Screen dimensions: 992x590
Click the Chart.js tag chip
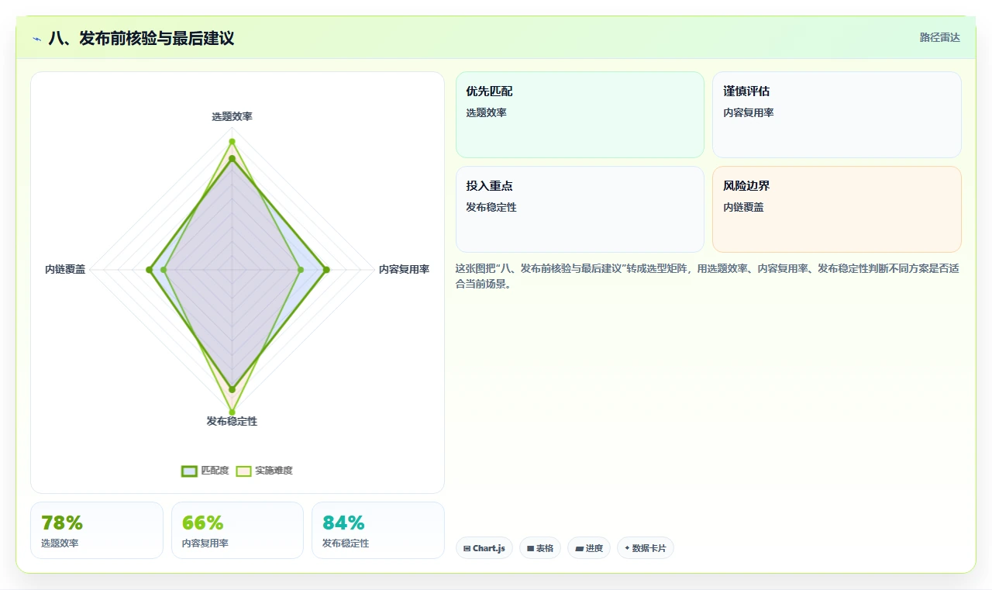tap(484, 548)
